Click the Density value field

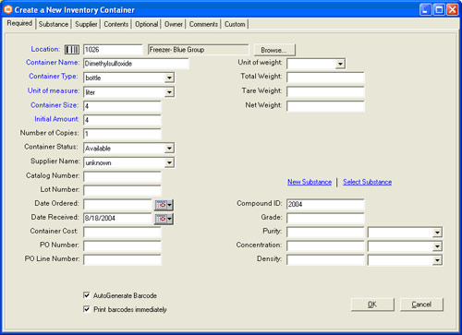[x=325, y=260]
